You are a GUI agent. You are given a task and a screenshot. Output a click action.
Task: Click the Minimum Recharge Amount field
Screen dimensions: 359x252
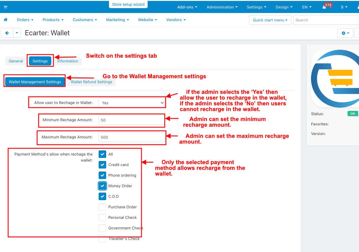[x=132, y=120]
